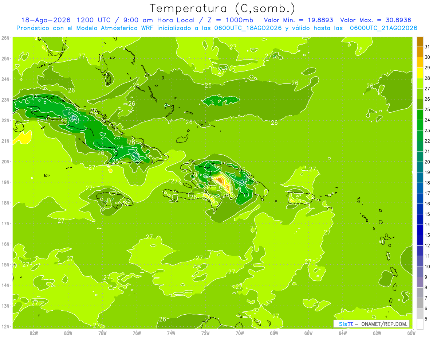This screenshot has height=338, width=437.
Task: Click the "ONAMET/REP.DOM." credit label
Action: pos(385,324)
